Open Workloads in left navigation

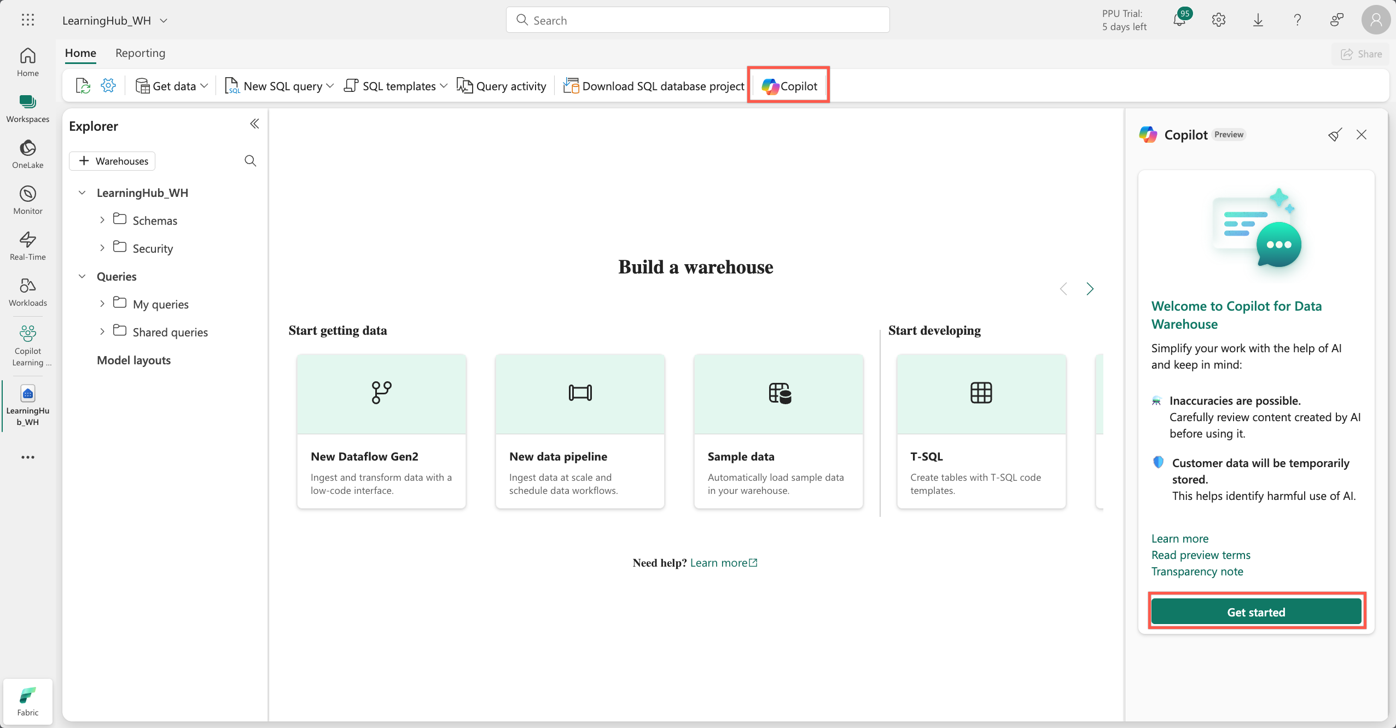(x=28, y=292)
